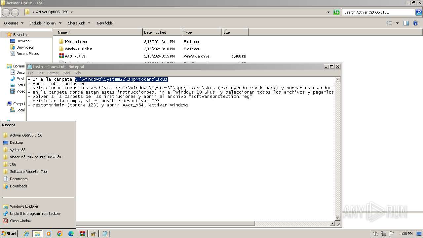Click Notepad vertical scrollbar down arrow
Viewport: 423px width, 238px height.
pos(338,218)
